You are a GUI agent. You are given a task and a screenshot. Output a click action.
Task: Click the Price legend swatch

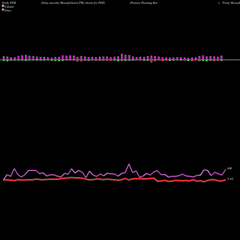[x=3, y=10]
